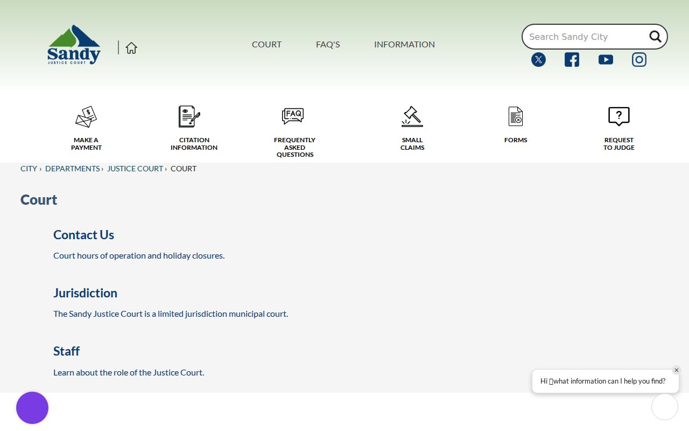Open the chat assistant round button
This screenshot has width=689, height=431.
[x=665, y=407]
